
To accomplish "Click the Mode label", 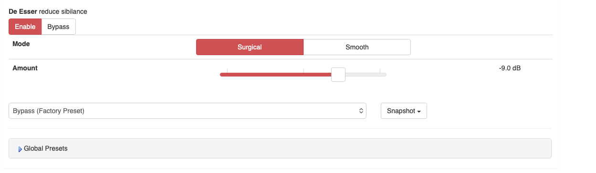I will 21,43.
